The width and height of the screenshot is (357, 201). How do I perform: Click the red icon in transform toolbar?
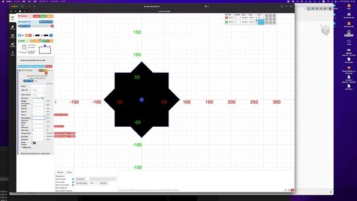[x=30, y=35]
